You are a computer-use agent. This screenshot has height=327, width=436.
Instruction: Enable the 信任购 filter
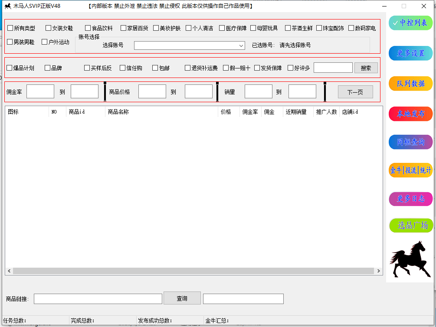tap(123, 68)
